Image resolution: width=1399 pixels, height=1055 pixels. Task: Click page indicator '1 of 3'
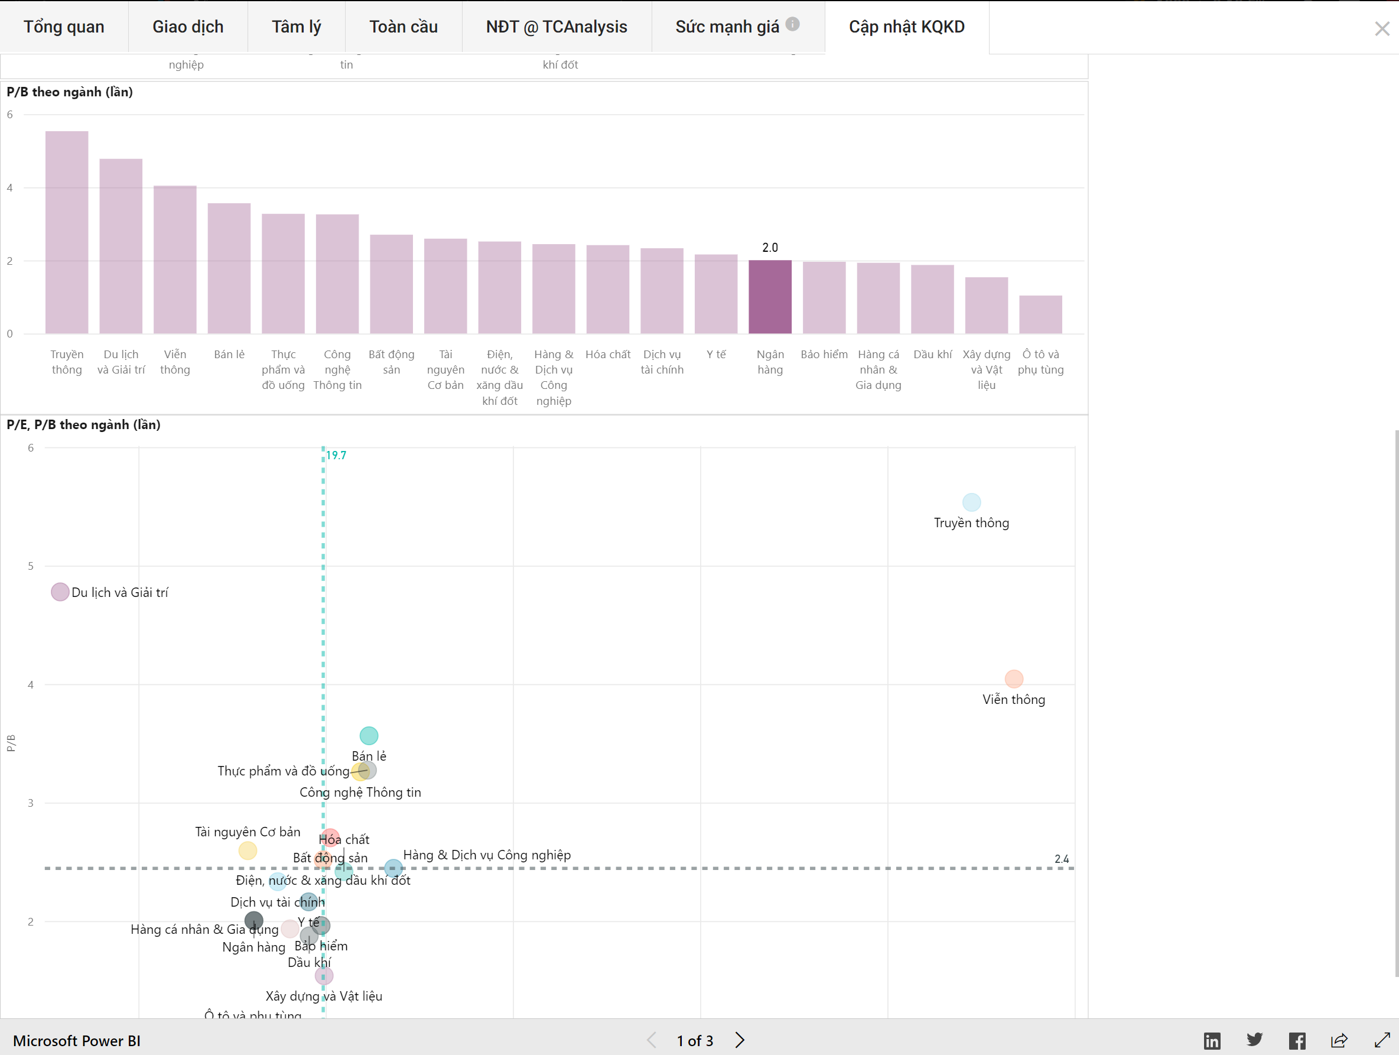pos(695,1040)
